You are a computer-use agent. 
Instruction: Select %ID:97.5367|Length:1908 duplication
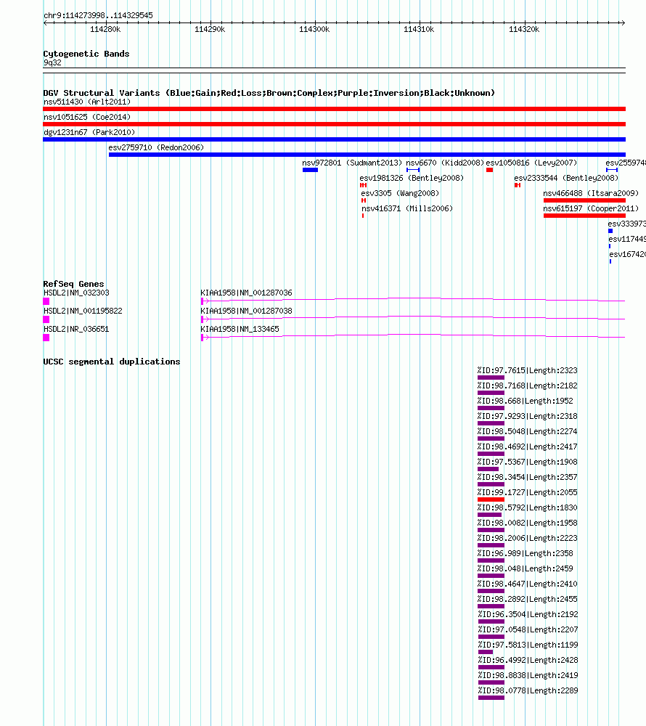528,462
